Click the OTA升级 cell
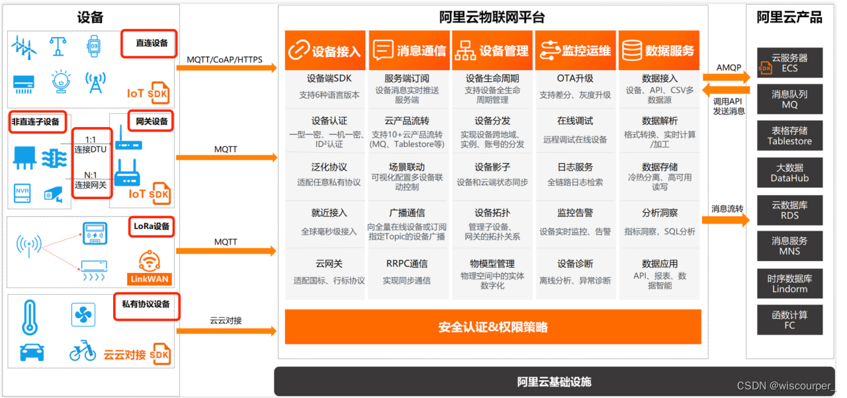The image size is (847, 398). pos(575,89)
